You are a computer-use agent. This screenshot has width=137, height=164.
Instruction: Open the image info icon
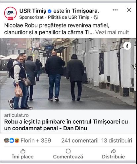(x=127, y=46)
